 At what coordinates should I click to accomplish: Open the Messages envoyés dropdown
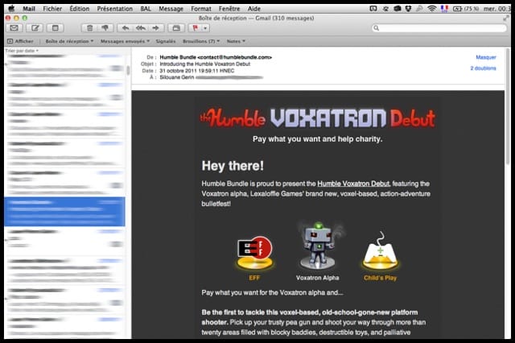(125, 41)
